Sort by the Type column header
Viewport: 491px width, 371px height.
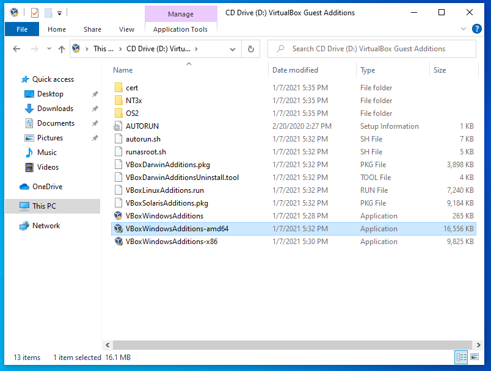pos(368,70)
